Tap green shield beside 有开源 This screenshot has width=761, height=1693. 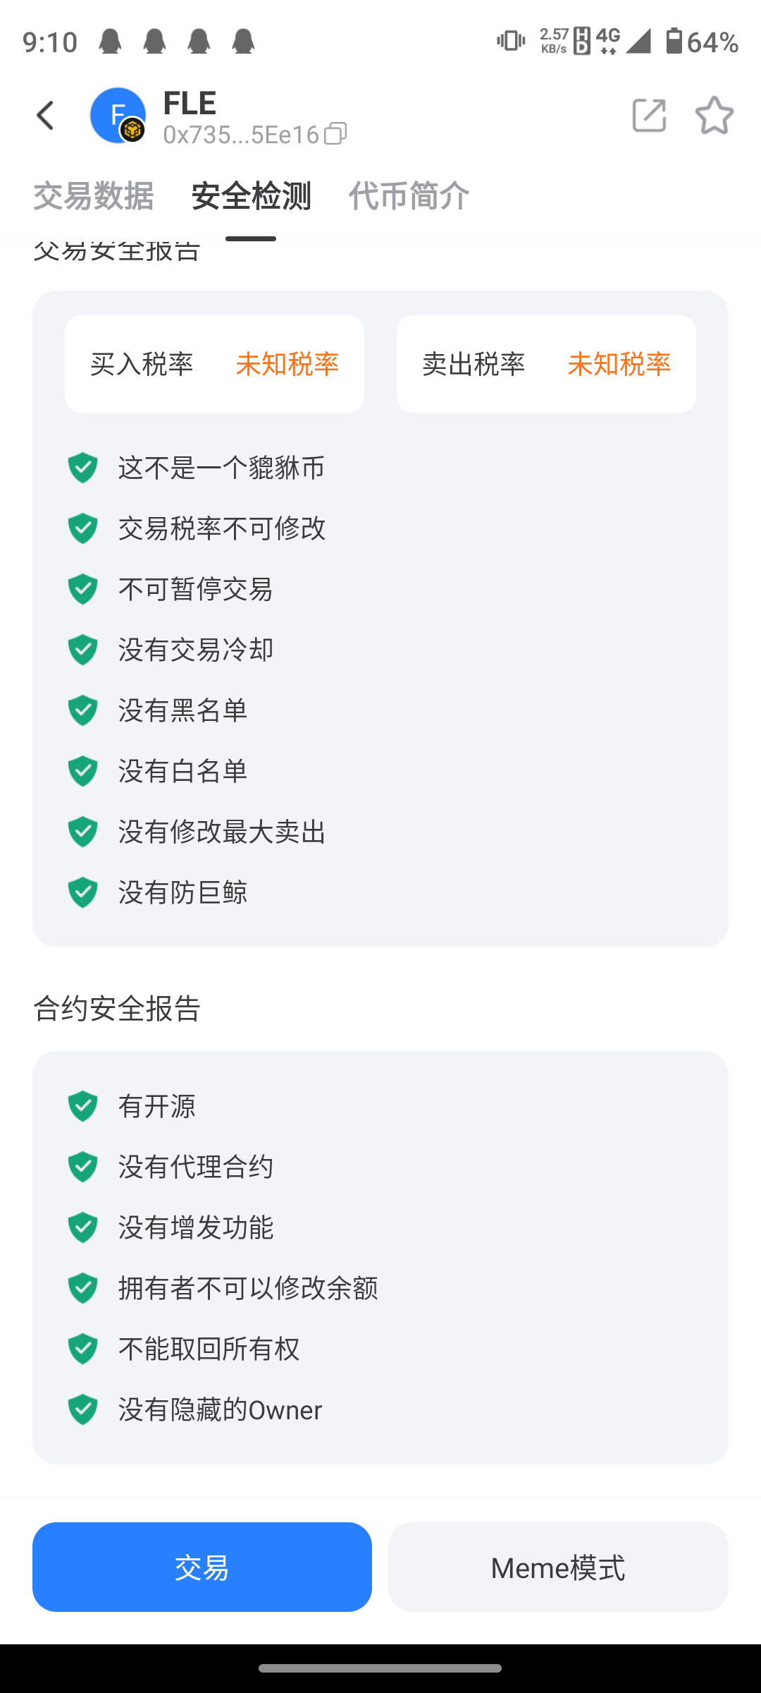click(x=82, y=1106)
